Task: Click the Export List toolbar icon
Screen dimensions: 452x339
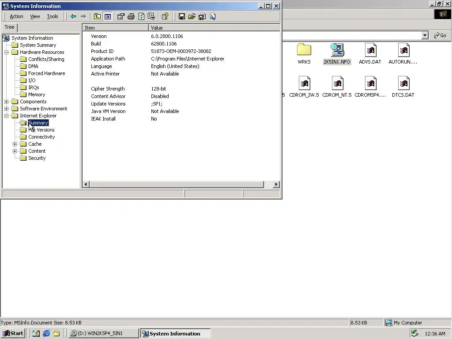Action: pyautogui.click(x=151, y=16)
